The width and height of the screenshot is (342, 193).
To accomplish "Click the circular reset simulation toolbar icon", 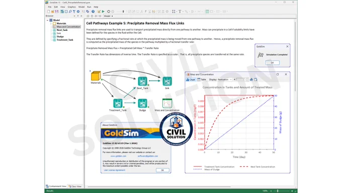I will click(x=109, y=12).
